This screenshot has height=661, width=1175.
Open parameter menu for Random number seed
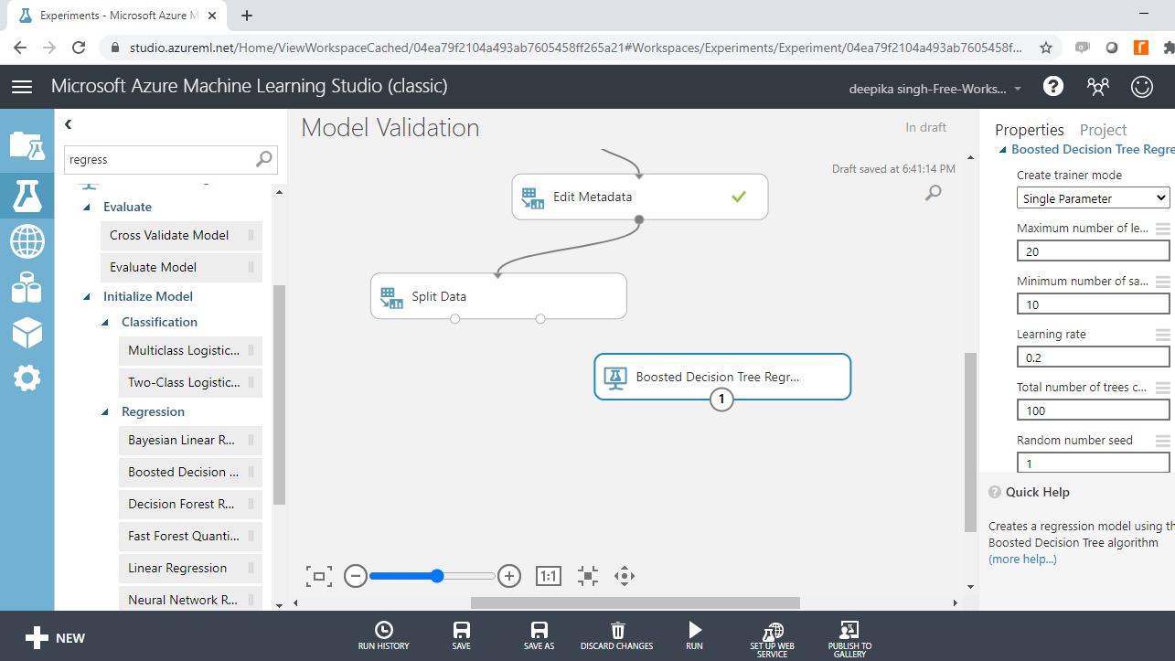[1162, 441]
